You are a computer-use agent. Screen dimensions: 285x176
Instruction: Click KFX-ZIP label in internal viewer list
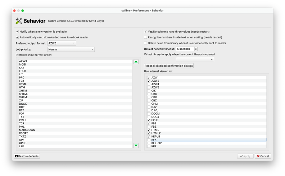pyautogui.click(x=156, y=143)
